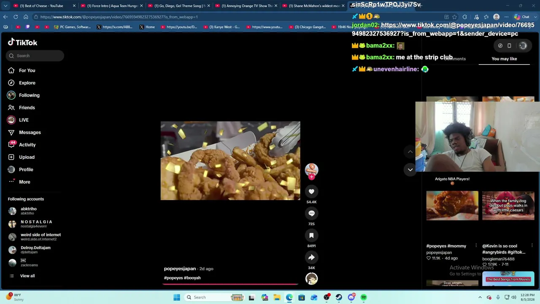Seek the video using the red progress bar
The height and width of the screenshot is (304, 540).
(x=230, y=284)
